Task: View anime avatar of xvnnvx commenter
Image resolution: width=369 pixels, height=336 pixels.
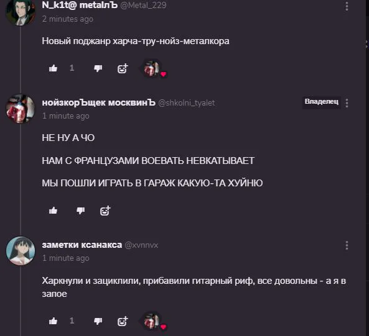Action: coord(21,251)
